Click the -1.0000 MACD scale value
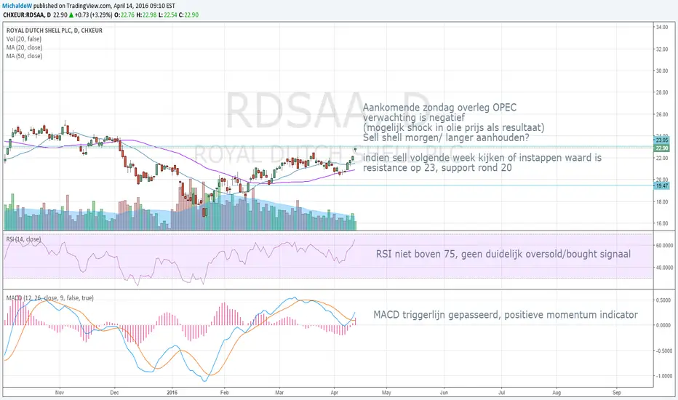This screenshot has height=400, width=678. point(663,376)
